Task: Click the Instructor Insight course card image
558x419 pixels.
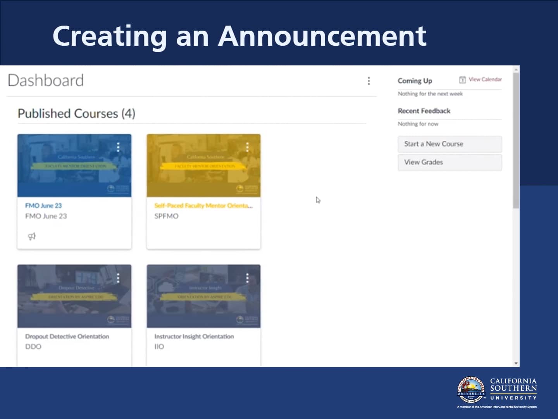Action: point(203,296)
